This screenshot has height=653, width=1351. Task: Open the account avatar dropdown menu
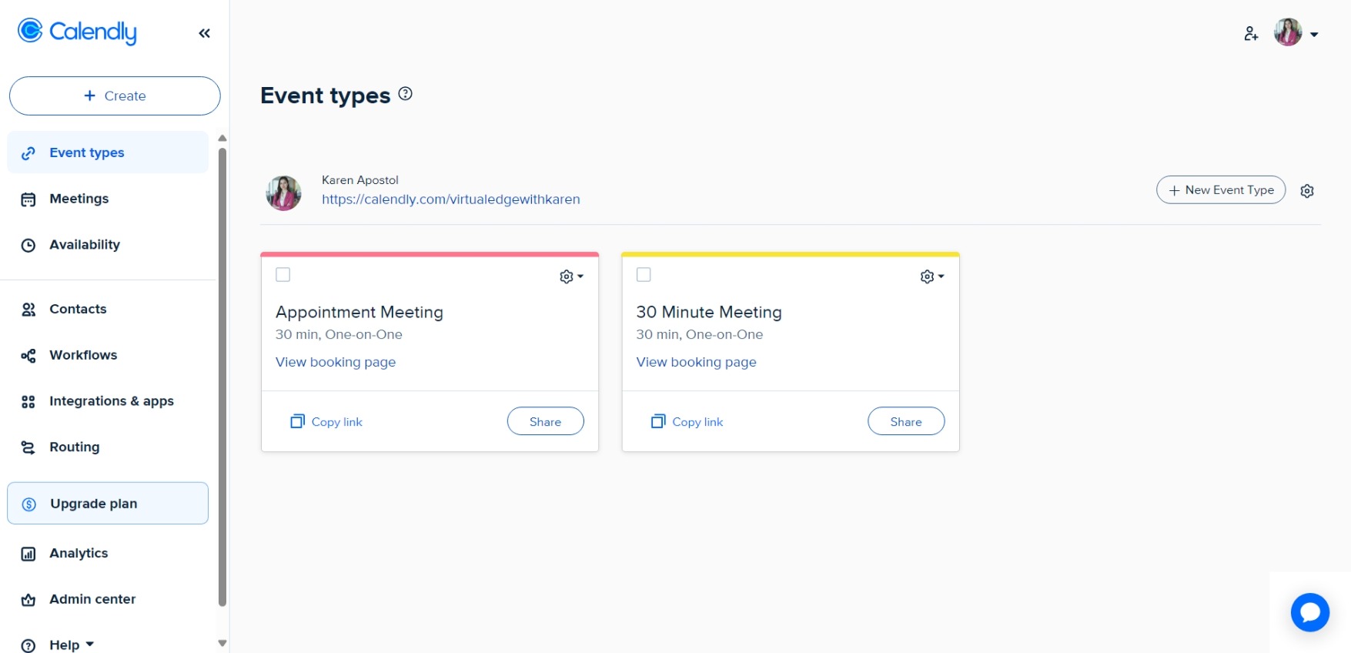click(x=1297, y=33)
